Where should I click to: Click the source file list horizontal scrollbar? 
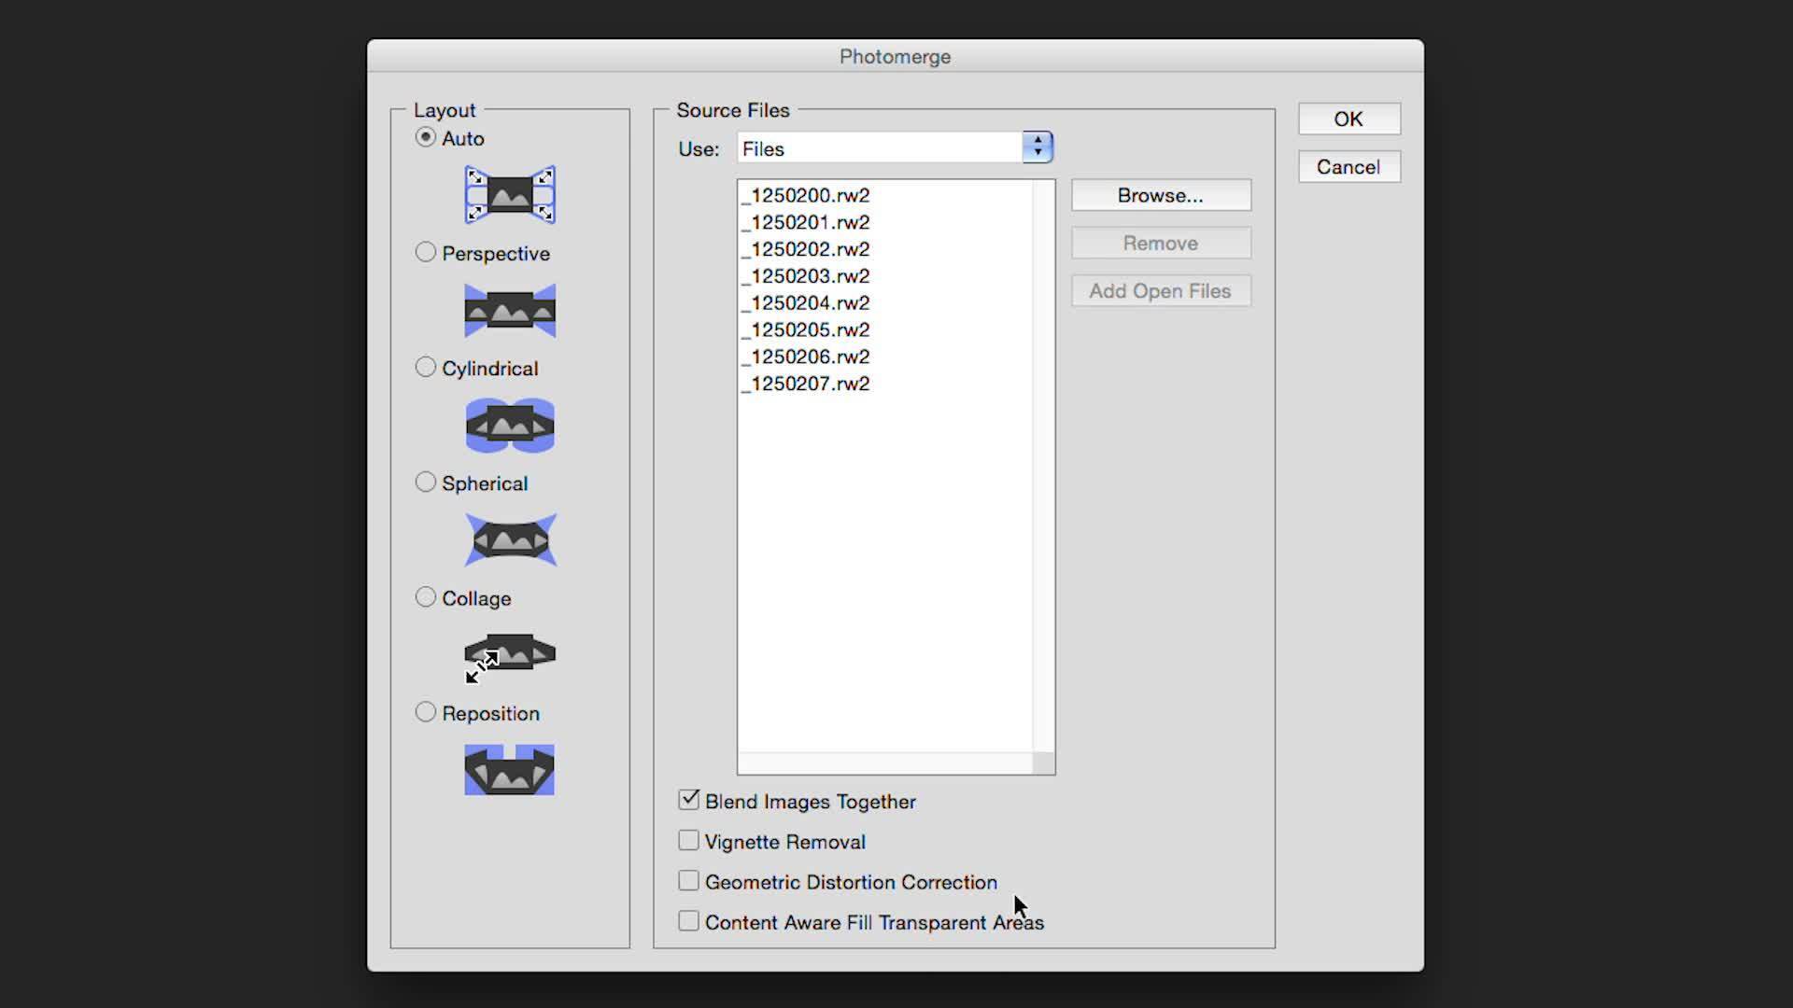[885, 763]
